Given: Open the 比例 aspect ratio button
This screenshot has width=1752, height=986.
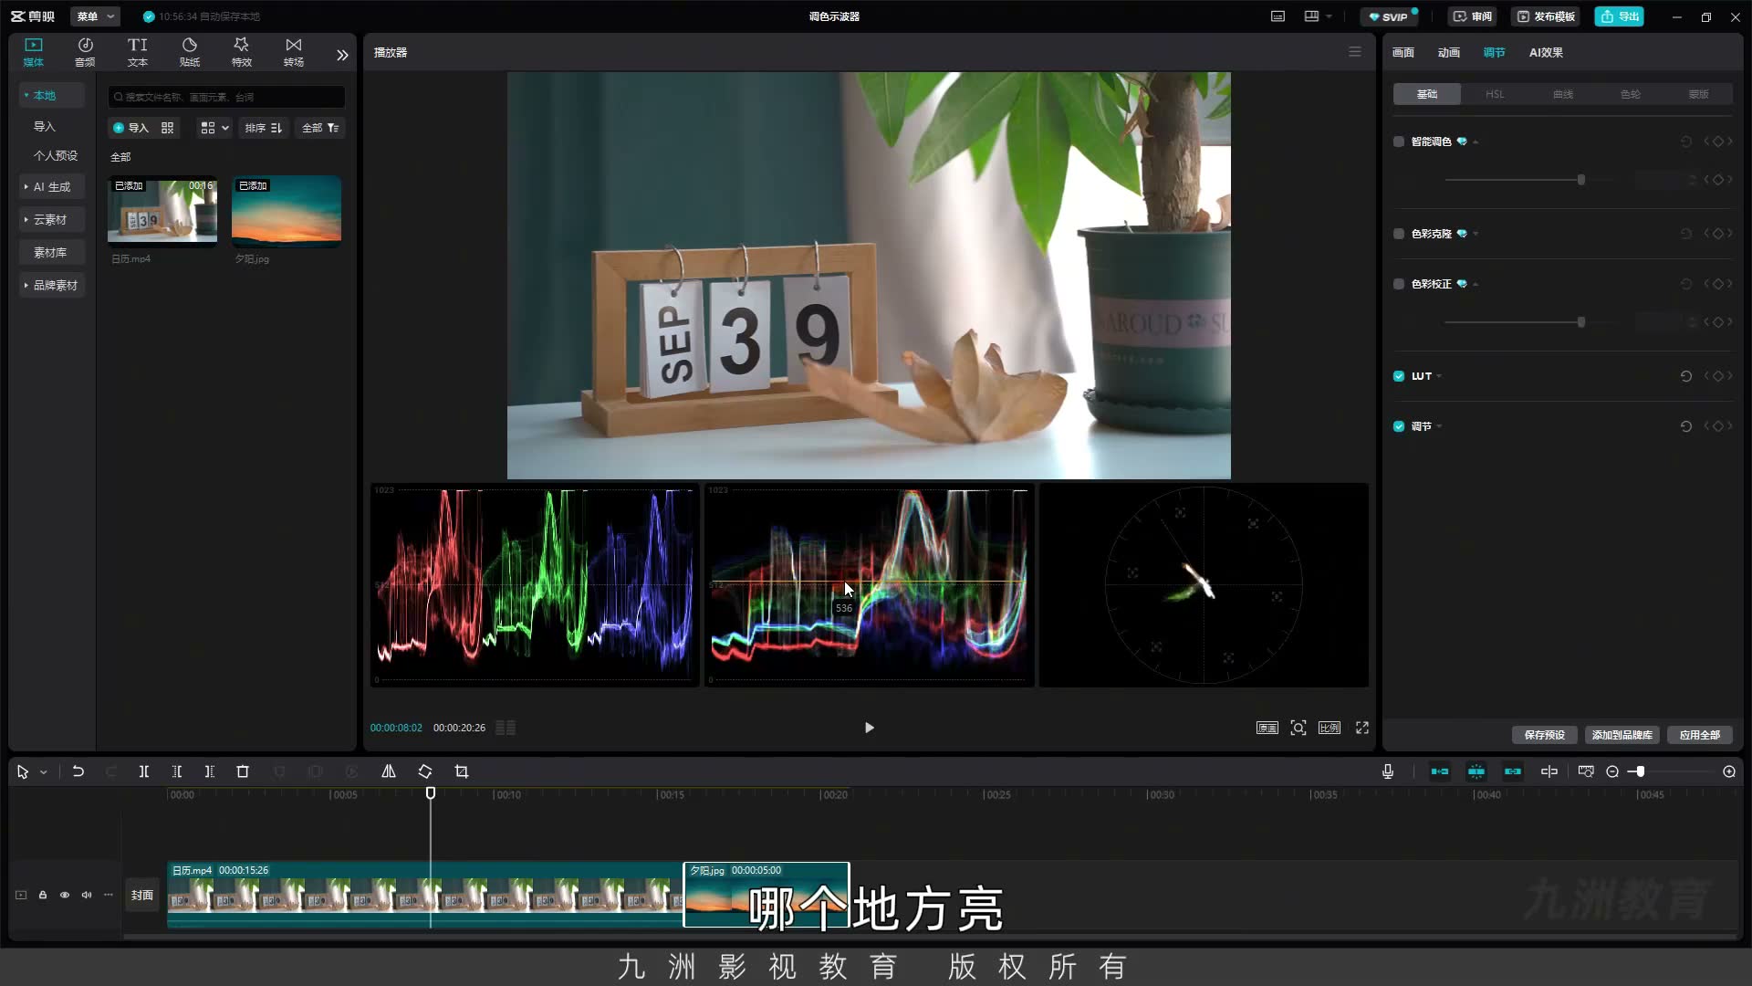Looking at the screenshot, I should [1330, 728].
